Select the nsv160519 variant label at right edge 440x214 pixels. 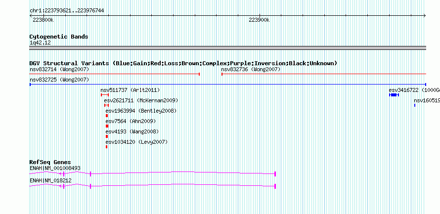coord(427,100)
